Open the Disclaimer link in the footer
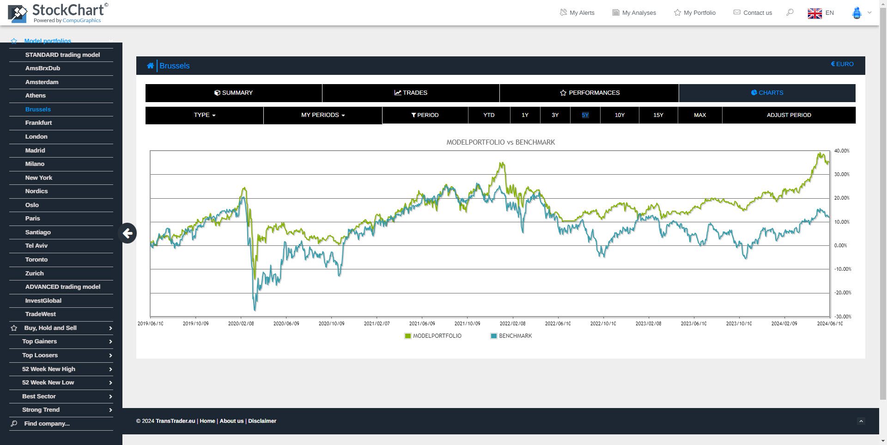This screenshot has height=445, width=887. point(262,421)
